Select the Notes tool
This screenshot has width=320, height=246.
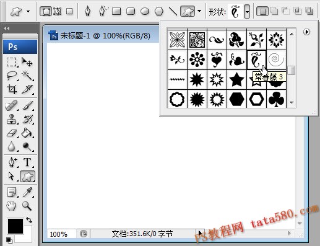(12, 192)
